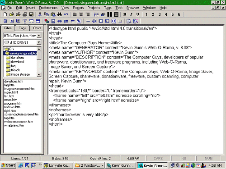Click folder tree scroll-up arrow
Screen dimensions: 226x169
click(x=39, y=49)
